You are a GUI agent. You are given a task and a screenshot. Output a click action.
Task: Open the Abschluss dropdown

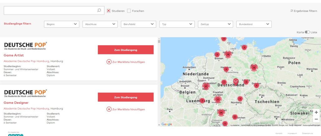point(100,24)
